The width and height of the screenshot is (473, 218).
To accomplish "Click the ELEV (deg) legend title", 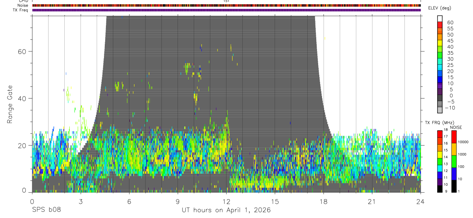I will [439, 8].
